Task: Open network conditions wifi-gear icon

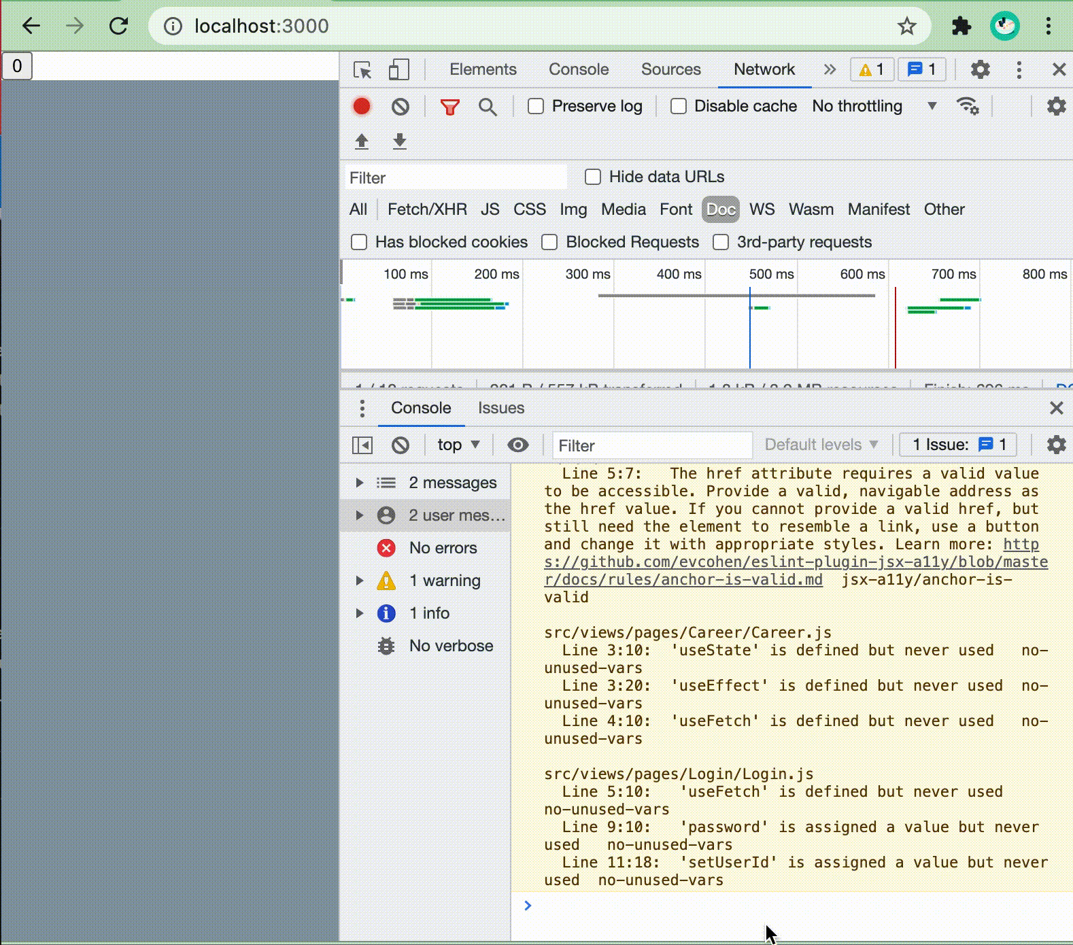Action: pos(968,106)
